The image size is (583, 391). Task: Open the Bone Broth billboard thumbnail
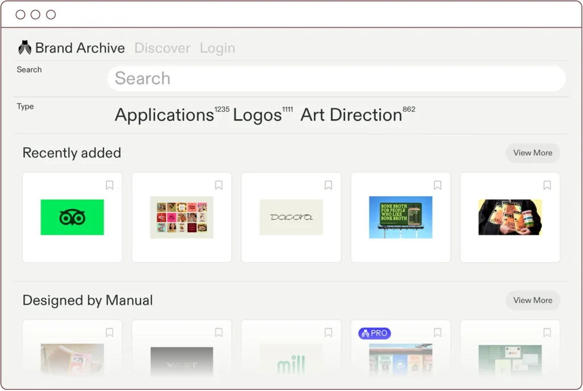pyautogui.click(x=400, y=217)
